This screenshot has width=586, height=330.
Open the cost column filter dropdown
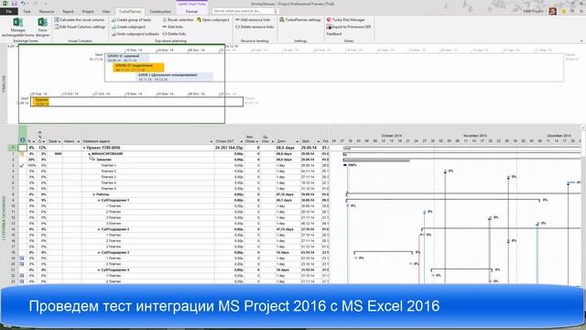click(x=242, y=141)
